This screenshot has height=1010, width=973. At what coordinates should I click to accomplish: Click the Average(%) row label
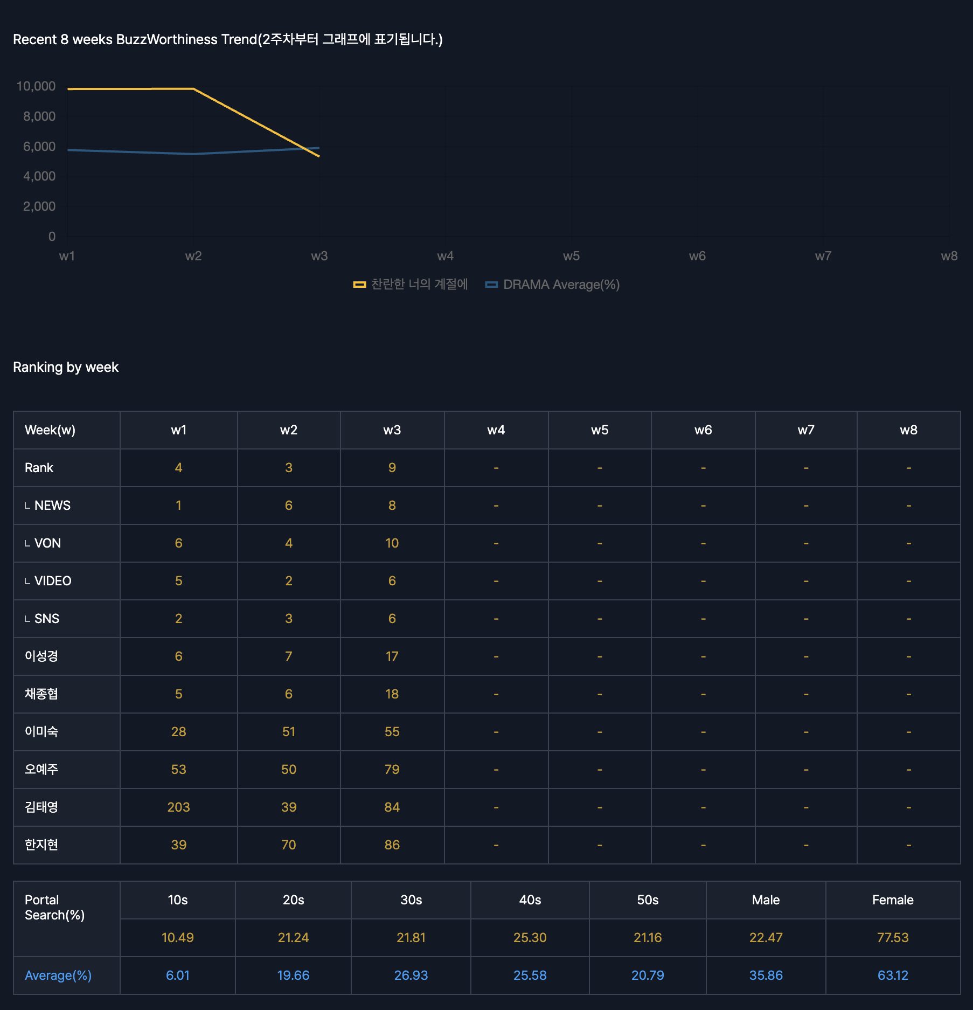pyautogui.click(x=58, y=976)
